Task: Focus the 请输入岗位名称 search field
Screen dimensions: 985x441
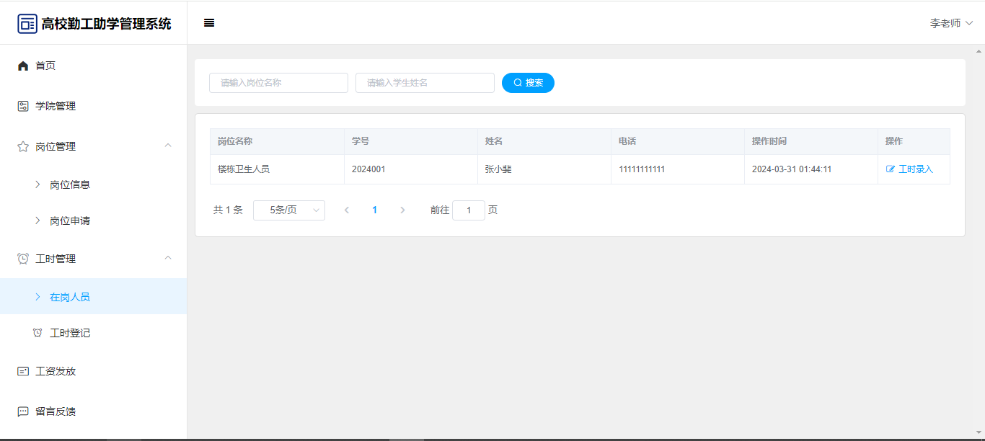Action: pos(278,83)
